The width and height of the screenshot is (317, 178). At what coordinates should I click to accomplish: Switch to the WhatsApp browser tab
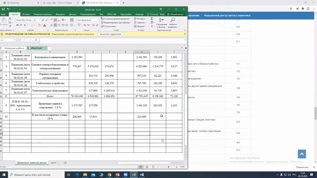pyautogui.click(x=20, y=3)
